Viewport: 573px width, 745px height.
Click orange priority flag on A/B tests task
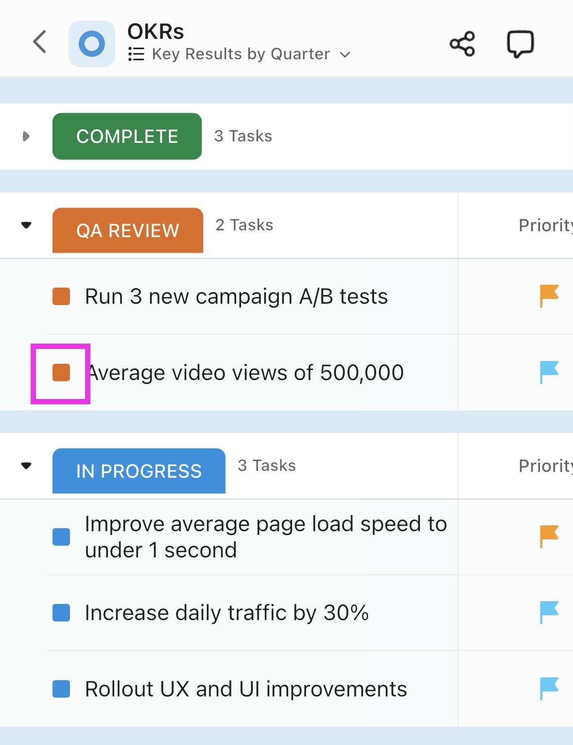pos(549,296)
